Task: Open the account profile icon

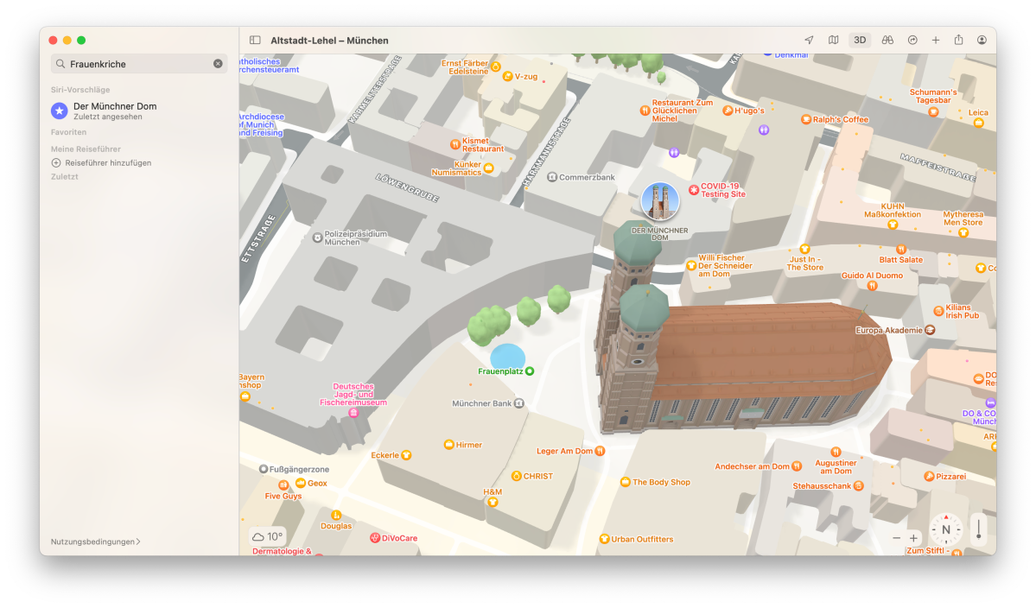Action: 982,41
